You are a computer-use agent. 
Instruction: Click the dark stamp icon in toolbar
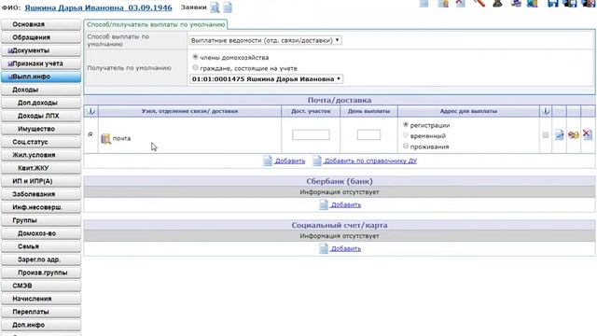(x=497, y=4)
